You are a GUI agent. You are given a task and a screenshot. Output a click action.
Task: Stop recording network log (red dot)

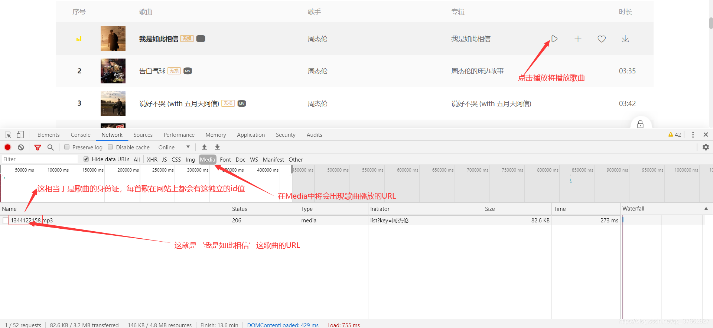(x=7, y=147)
